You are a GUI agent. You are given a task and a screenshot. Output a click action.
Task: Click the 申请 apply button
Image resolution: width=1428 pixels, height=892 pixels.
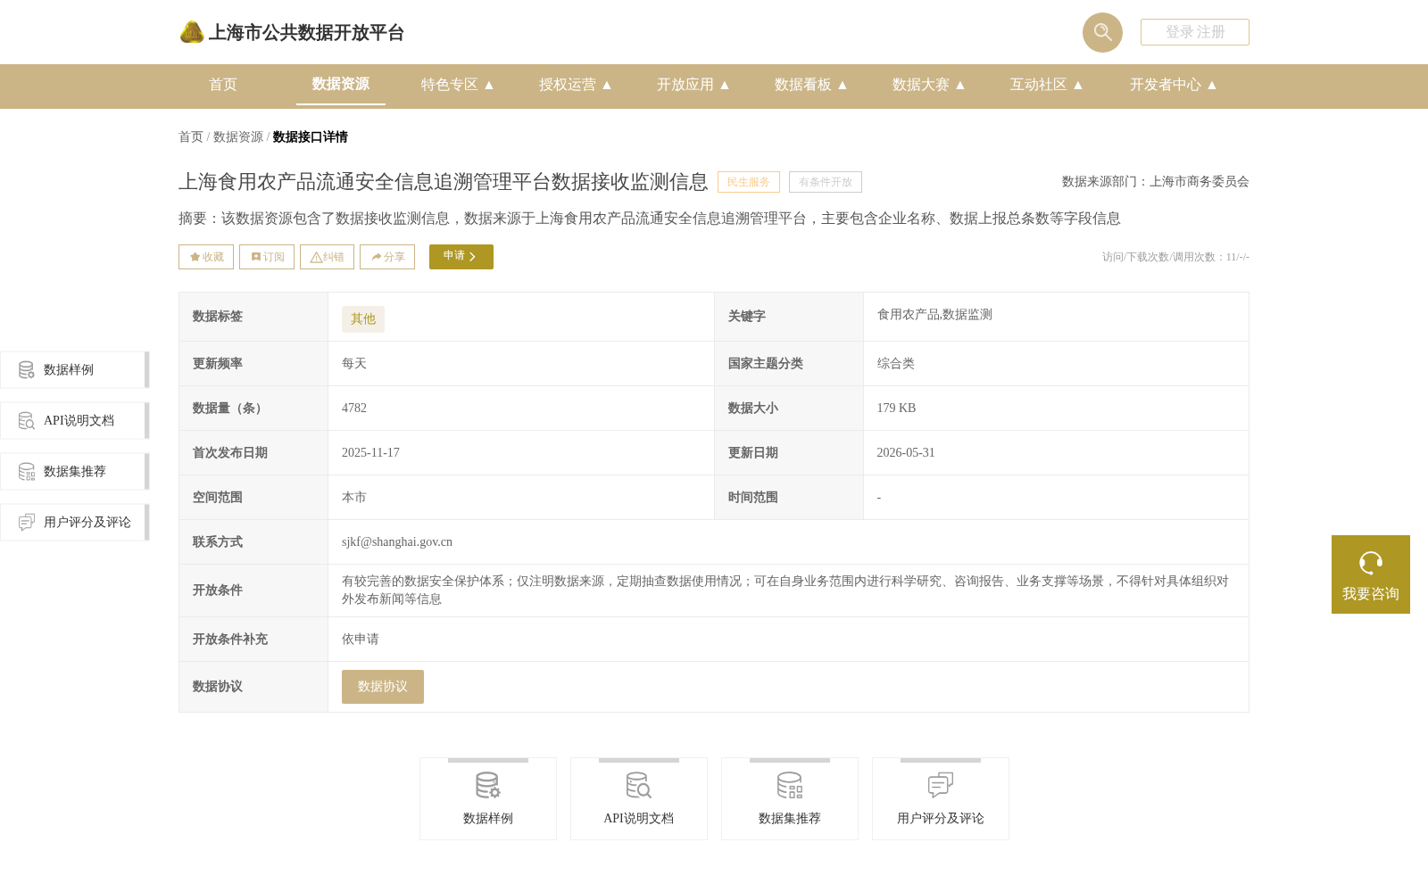461,257
